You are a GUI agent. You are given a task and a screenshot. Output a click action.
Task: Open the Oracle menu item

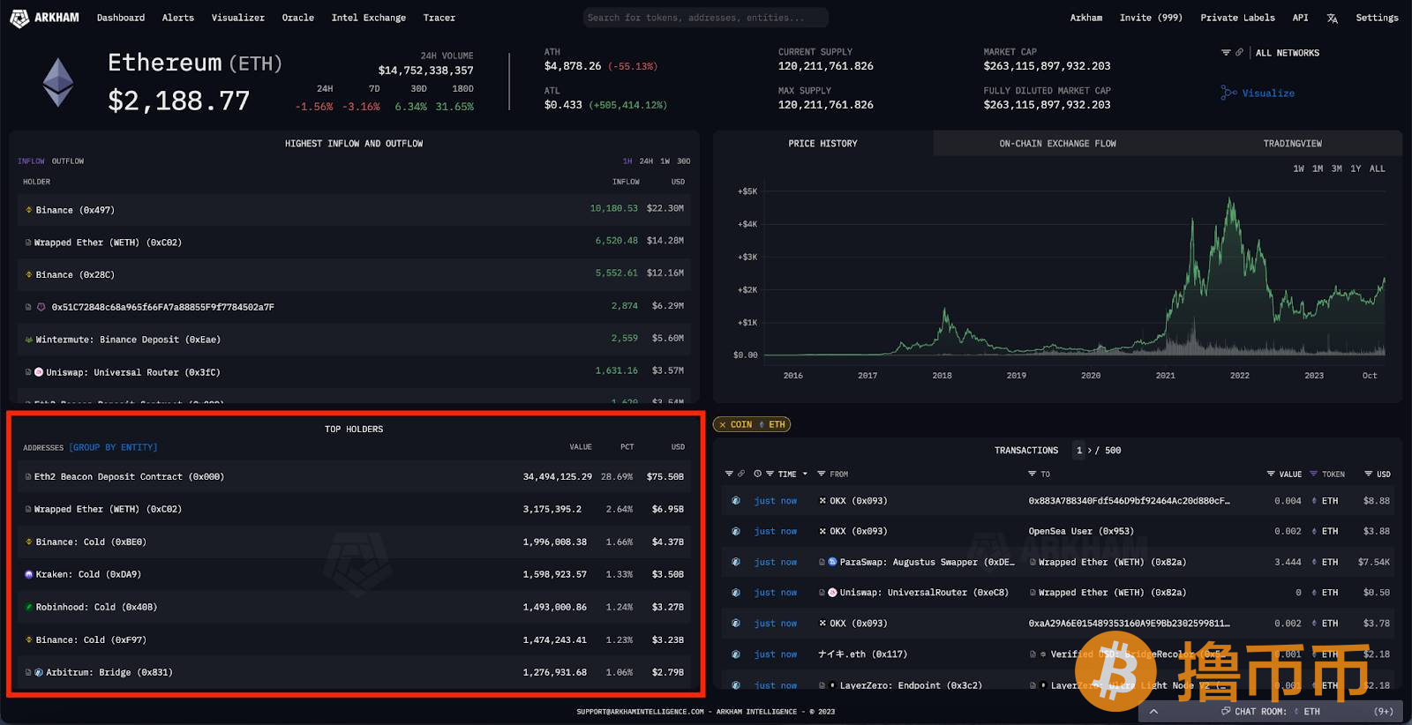pos(298,18)
